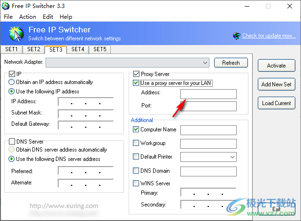This screenshot has width=301, height=221.
Task: Open the File menu
Action: pyautogui.click(x=8, y=17)
